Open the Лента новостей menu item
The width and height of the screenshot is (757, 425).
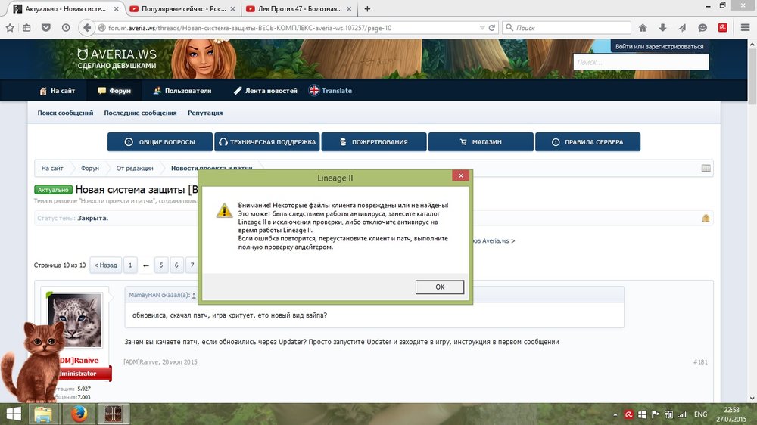coord(265,91)
